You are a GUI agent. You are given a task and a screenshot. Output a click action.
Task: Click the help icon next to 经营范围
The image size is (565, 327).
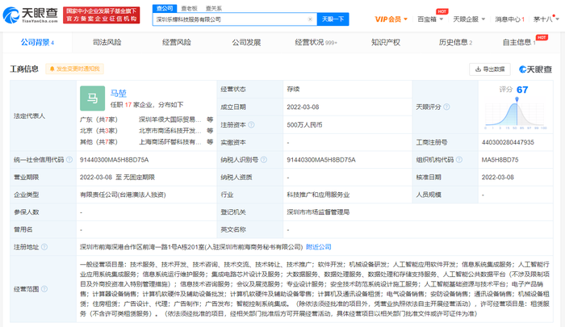44,289
